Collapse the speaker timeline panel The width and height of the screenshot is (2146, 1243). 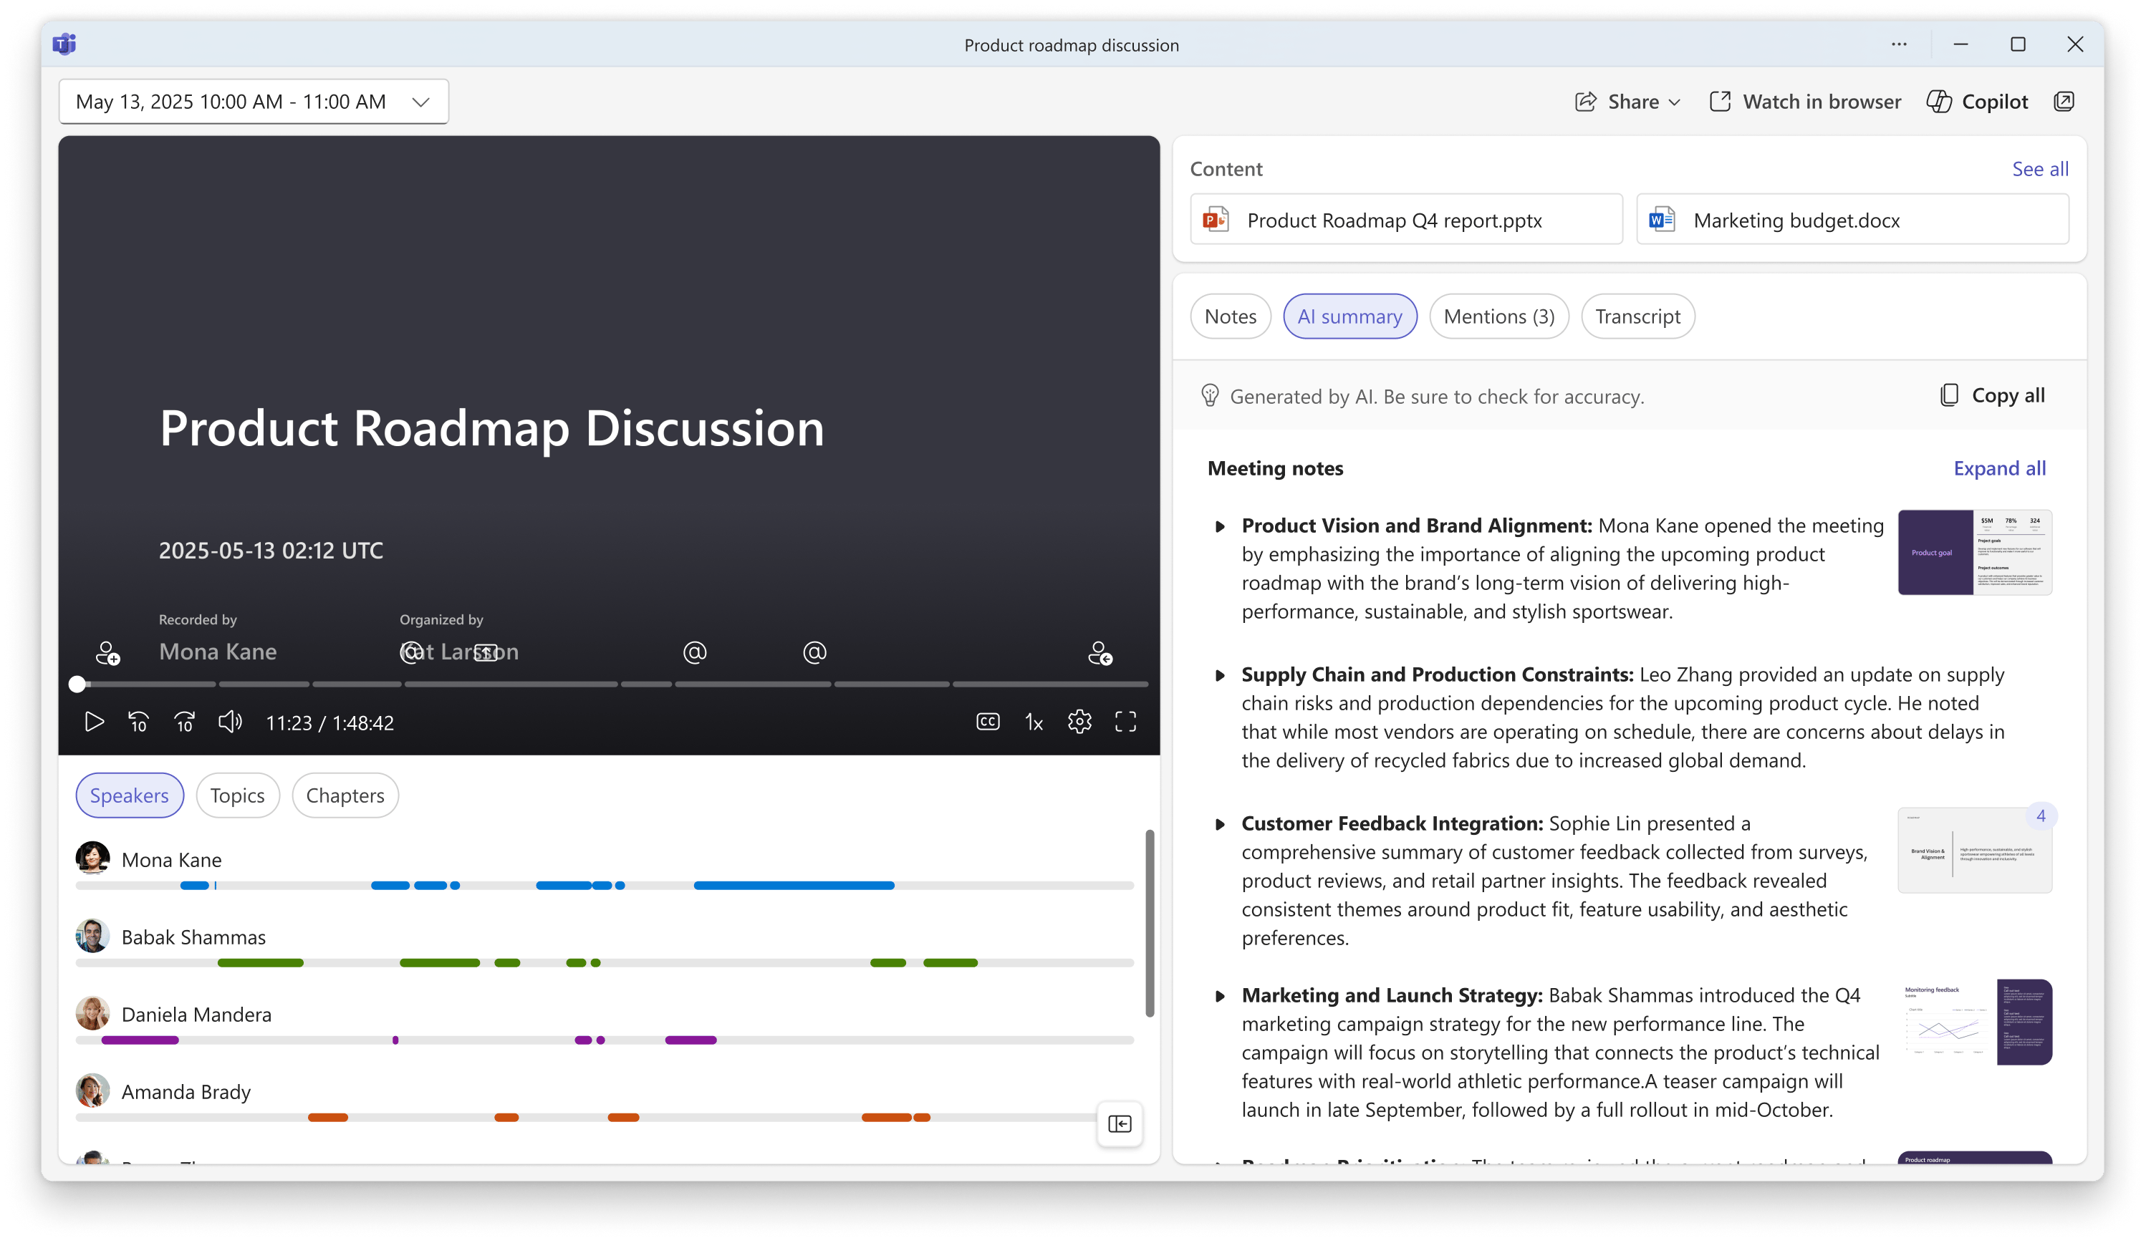(1120, 1124)
